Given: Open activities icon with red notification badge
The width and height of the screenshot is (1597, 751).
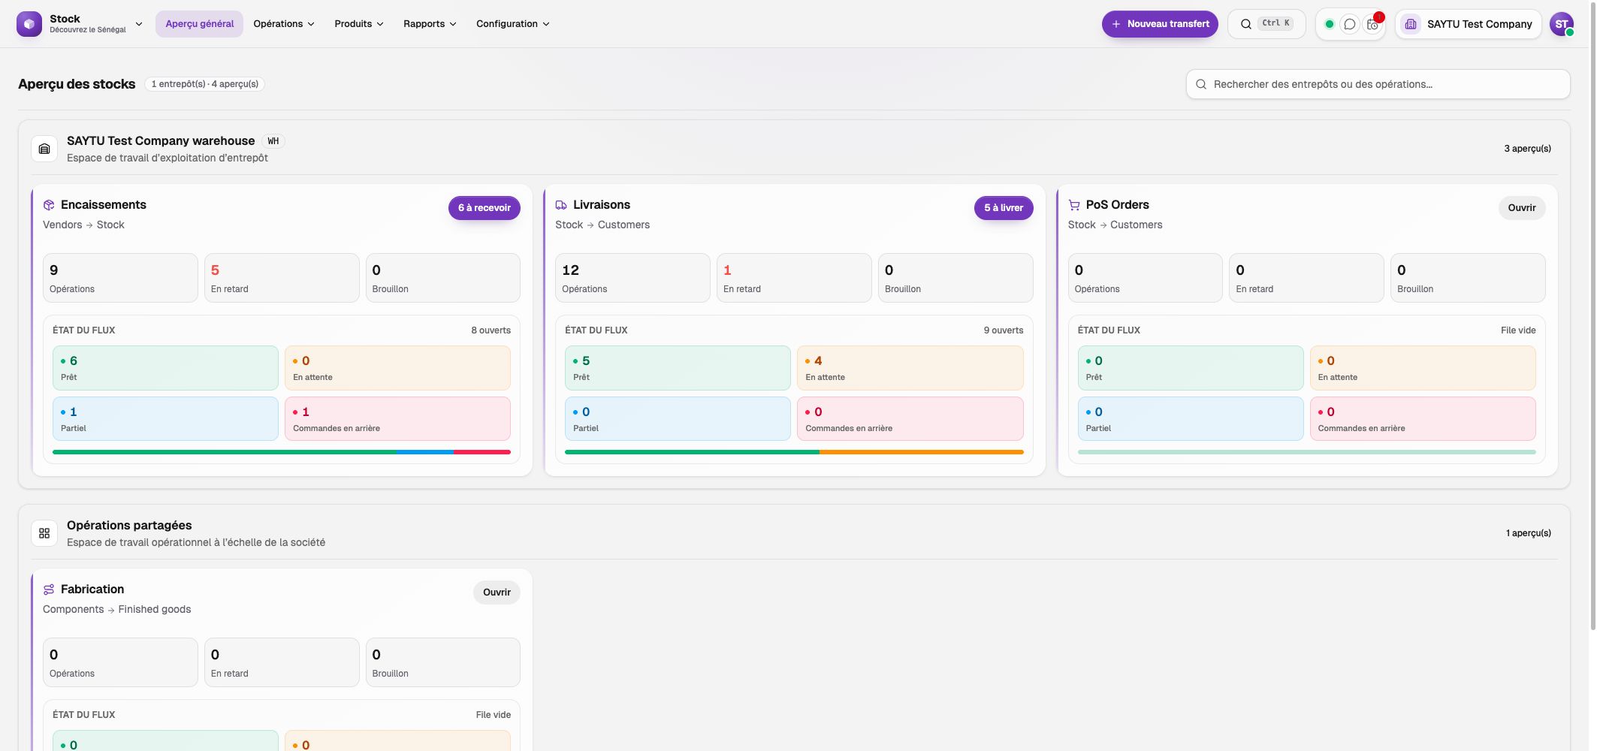Looking at the screenshot, I should pos(1372,24).
